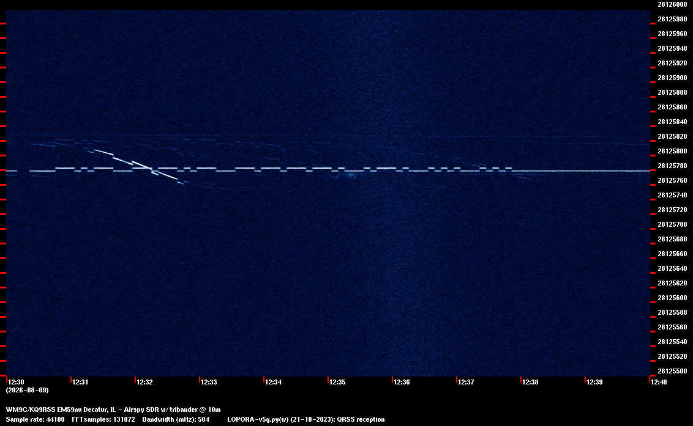
Task: Click the 28126000 frequency label
Action: tap(672, 4)
